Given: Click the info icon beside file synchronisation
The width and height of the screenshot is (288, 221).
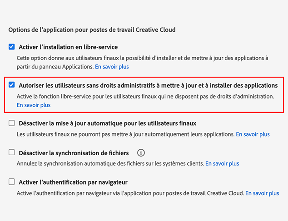Looking at the screenshot, I should (x=141, y=153).
